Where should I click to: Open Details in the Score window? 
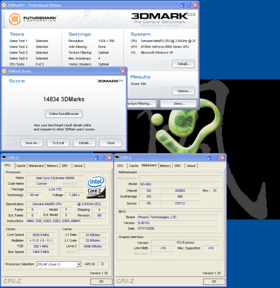tap(84, 143)
